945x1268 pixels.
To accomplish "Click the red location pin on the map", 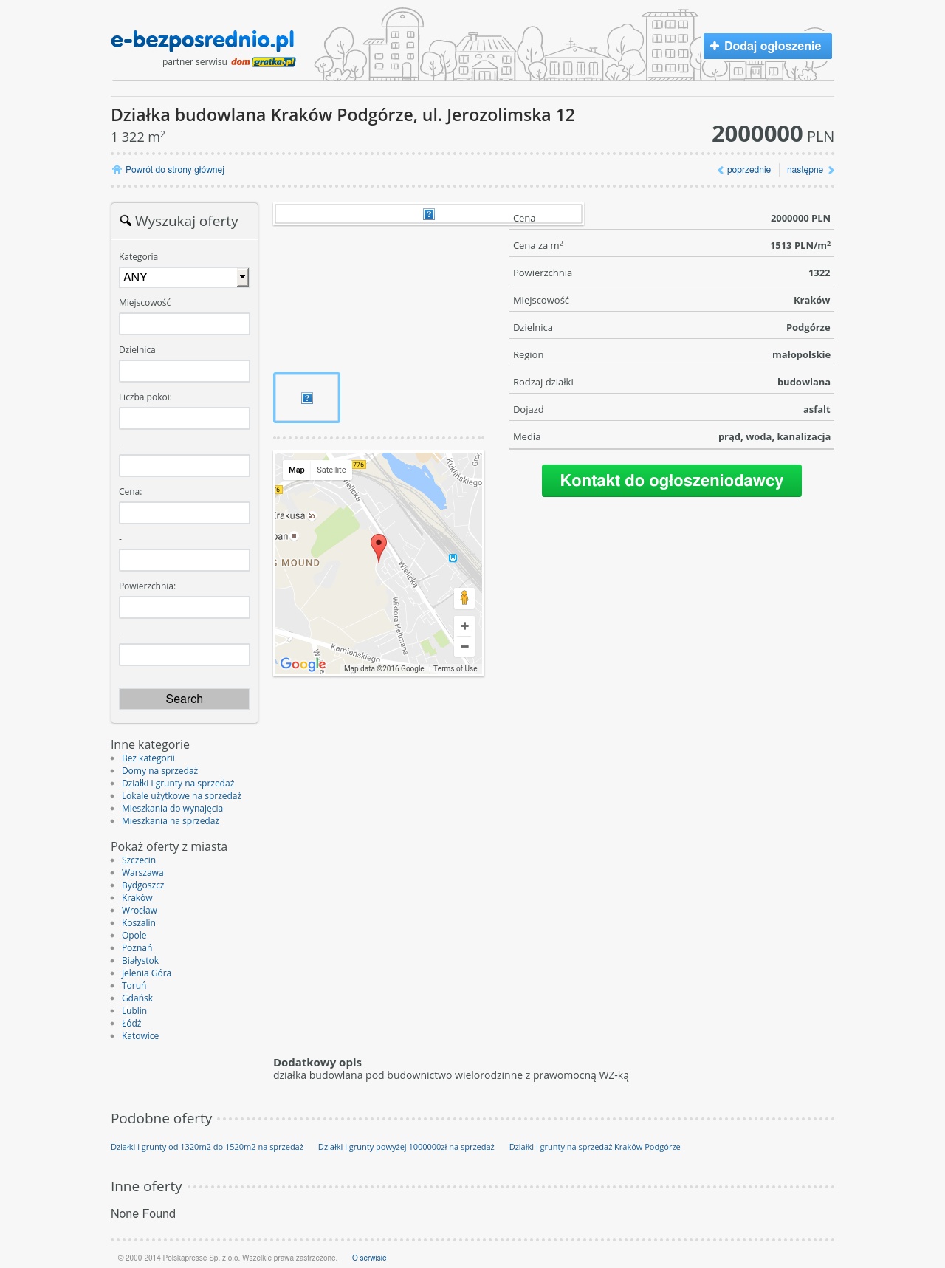I will 378,548.
